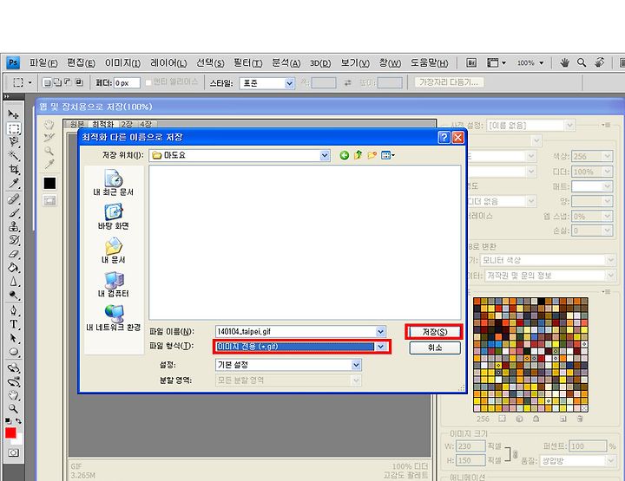625x481 pixels.
Task: Select the Move tool in the toolbox
Action: (14, 114)
